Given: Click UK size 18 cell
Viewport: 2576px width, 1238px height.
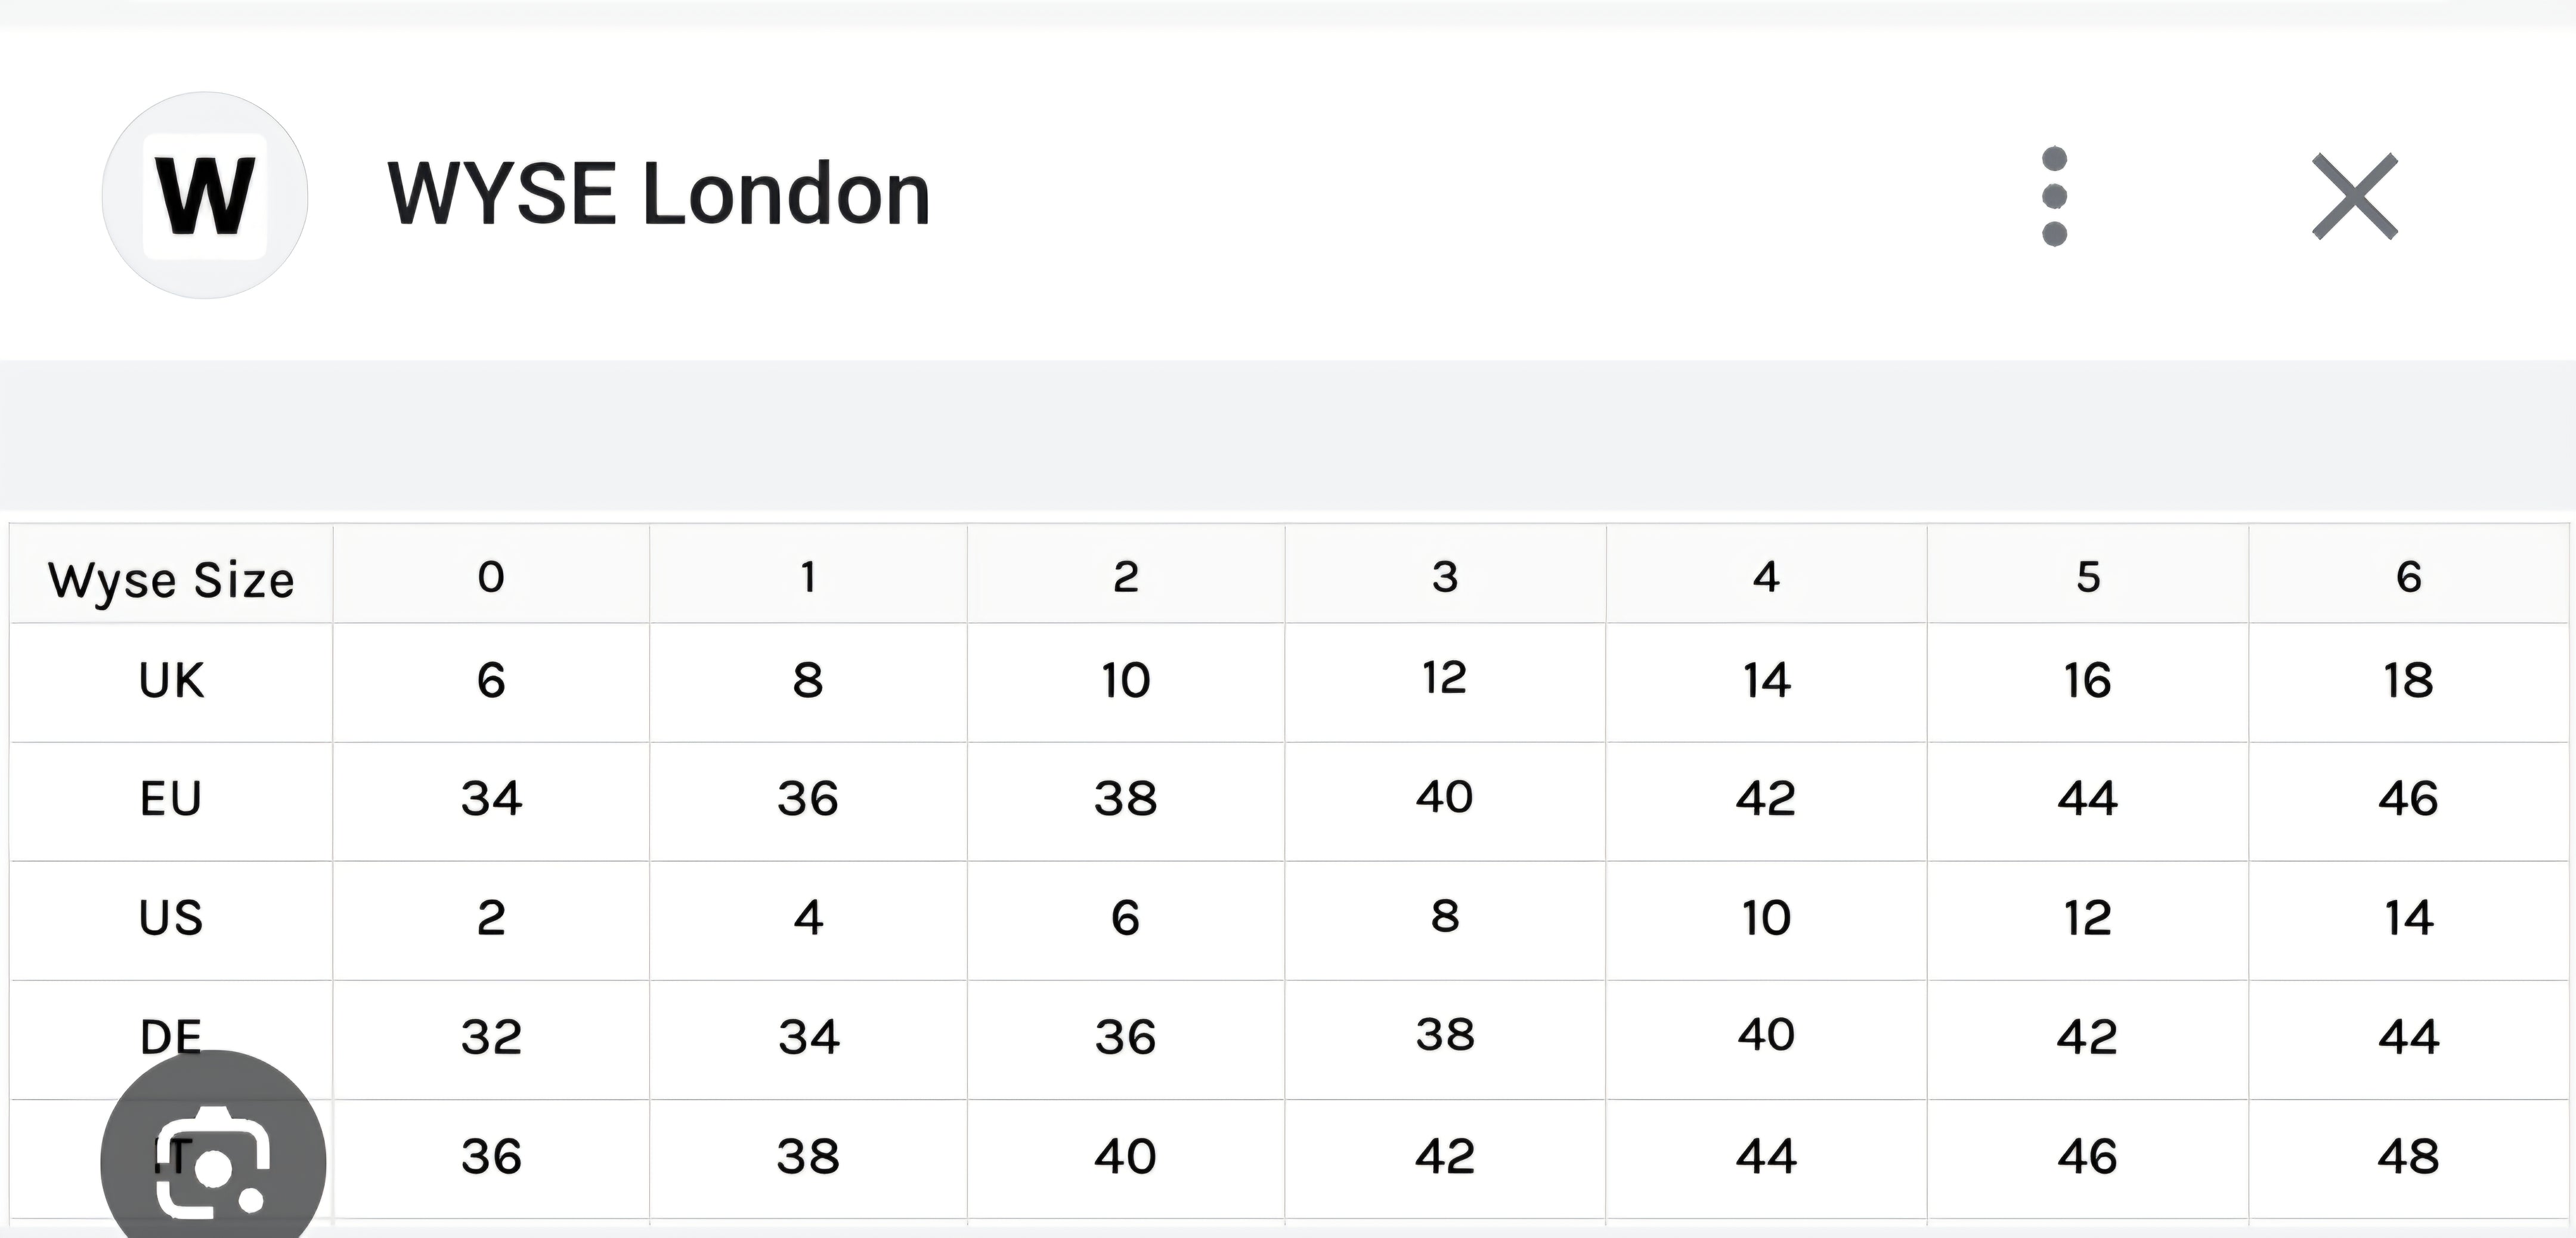Looking at the screenshot, I should pyautogui.click(x=2408, y=681).
